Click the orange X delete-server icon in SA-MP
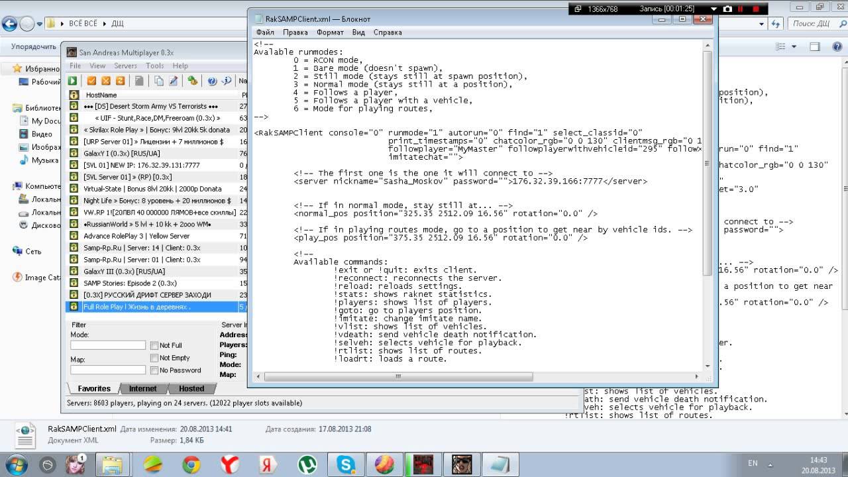Image resolution: width=848 pixels, height=477 pixels. coord(106,81)
